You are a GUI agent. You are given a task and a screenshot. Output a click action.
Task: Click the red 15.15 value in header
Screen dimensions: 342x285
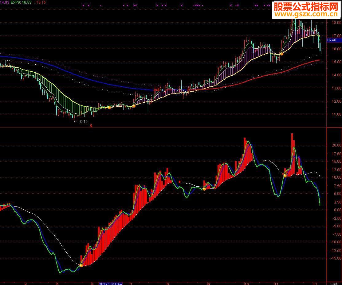[x=41, y=2]
